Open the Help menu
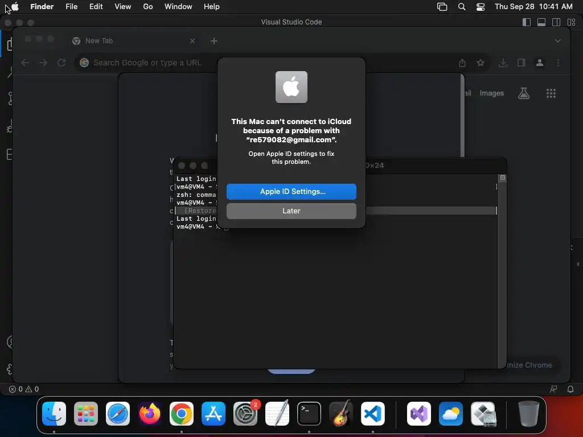583x437 pixels. point(212,6)
